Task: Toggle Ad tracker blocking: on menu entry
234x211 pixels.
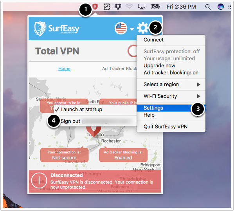Action: (x=171, y=73)
